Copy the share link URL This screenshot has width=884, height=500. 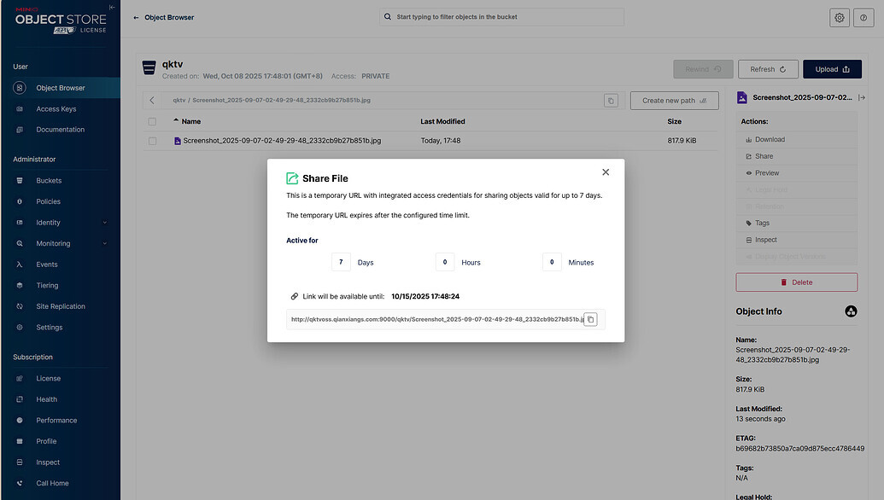pyautogui.click(x=590, y=319)
